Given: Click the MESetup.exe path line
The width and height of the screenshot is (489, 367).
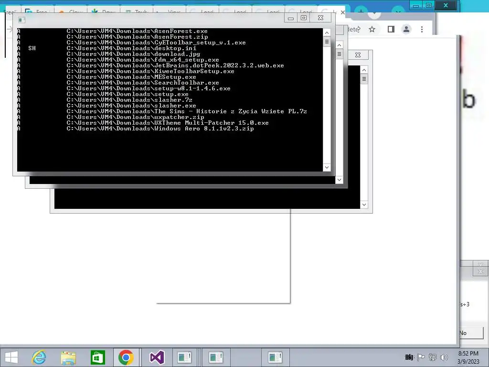Looking at the screenshot, I should click(131, 77).
